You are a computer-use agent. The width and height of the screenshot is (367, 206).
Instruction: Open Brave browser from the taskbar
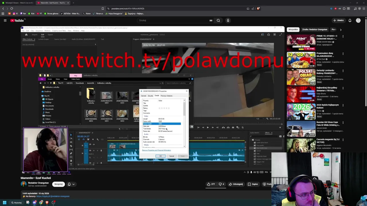coord(47,203)
